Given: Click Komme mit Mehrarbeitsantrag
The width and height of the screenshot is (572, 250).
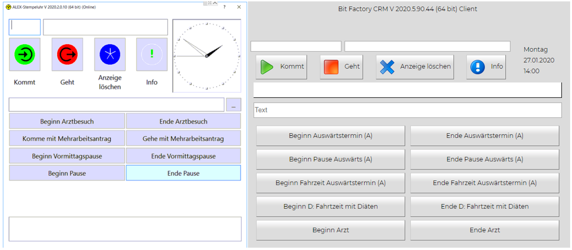Looking at the screenshot, I should pos(67,139).
